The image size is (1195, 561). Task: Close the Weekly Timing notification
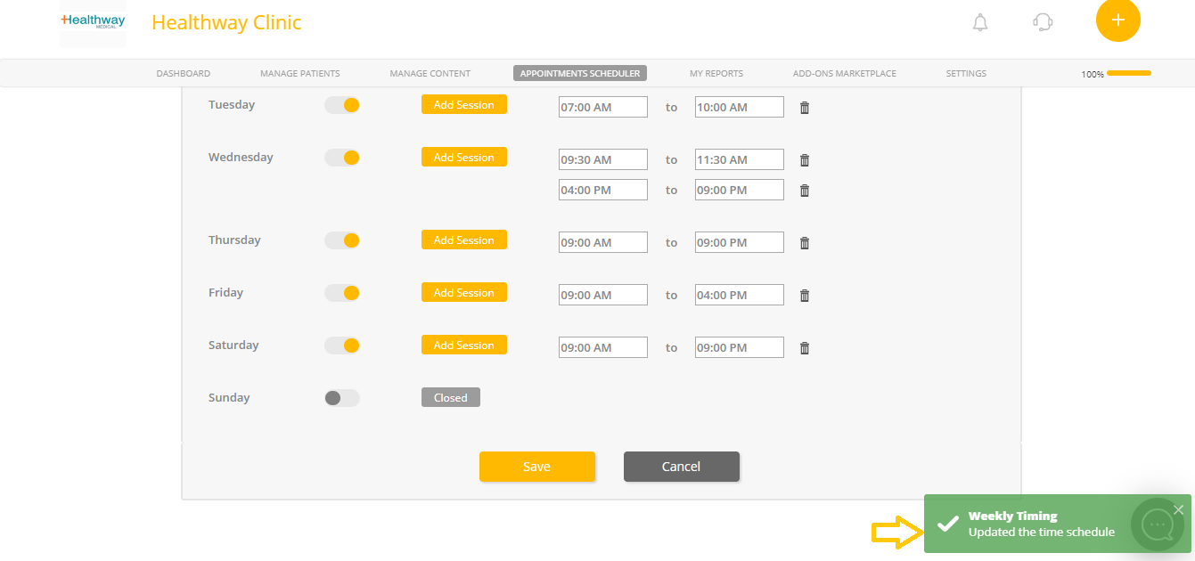pyautogui.click(x=1179, y=509)
